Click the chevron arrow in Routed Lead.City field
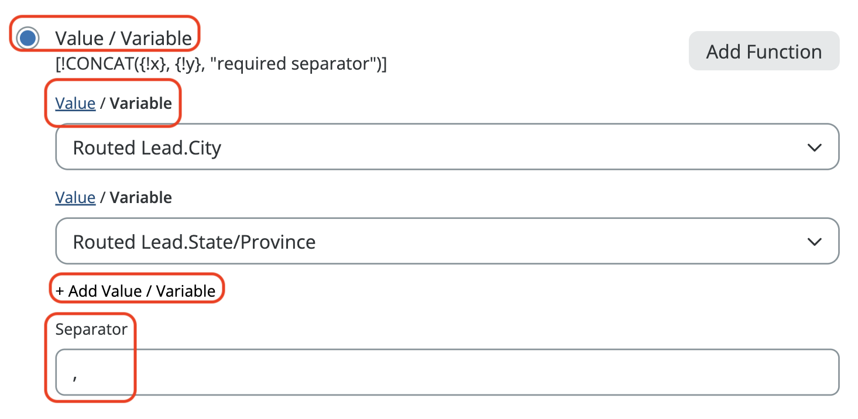The width and height of the screenshot is (858, 419). (x=814, y=147)
